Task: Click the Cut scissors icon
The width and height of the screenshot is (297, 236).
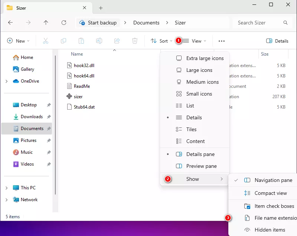Action: tap(46, 41)
